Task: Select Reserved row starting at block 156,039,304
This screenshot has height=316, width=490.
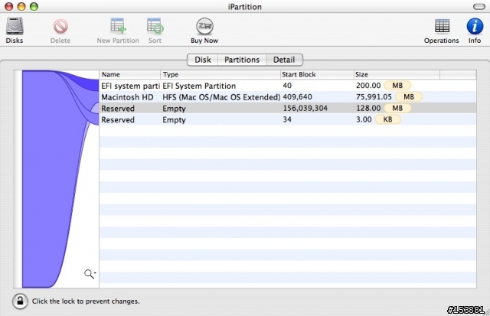Action: tap(288, 108)
